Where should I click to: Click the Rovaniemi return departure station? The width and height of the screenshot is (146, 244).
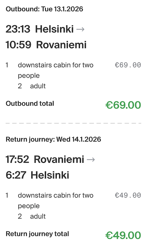click(59, 160)
